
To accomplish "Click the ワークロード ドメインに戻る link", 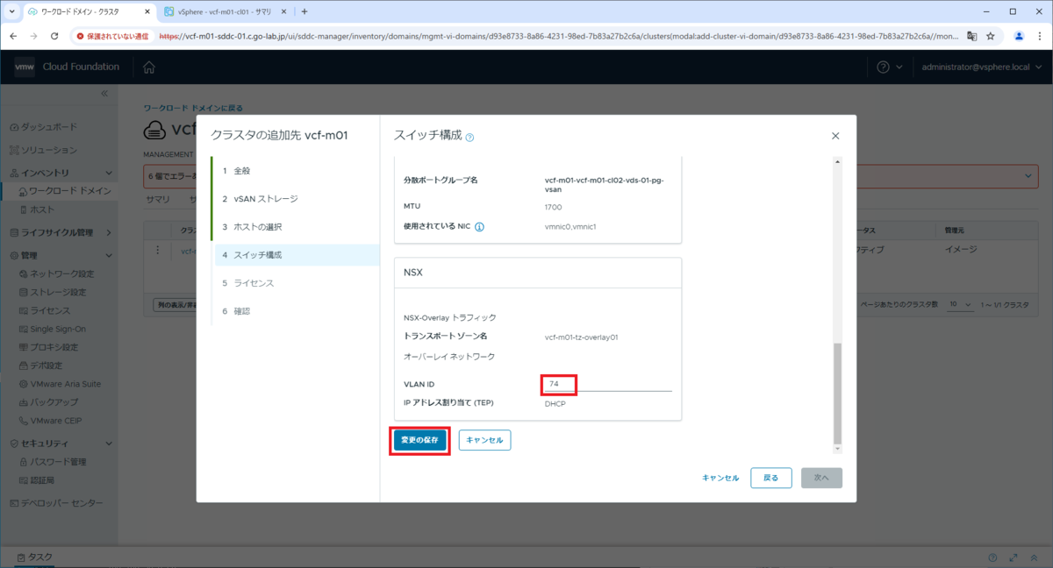I will point(193,108).
